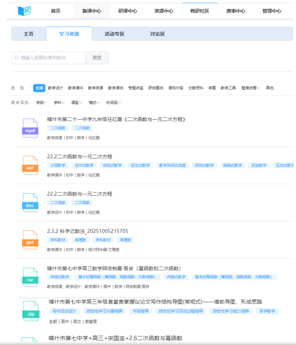Viewport: 296px width, 345px height.
Task: Switch to the 讨论区 tab
Action: [157, 34]
